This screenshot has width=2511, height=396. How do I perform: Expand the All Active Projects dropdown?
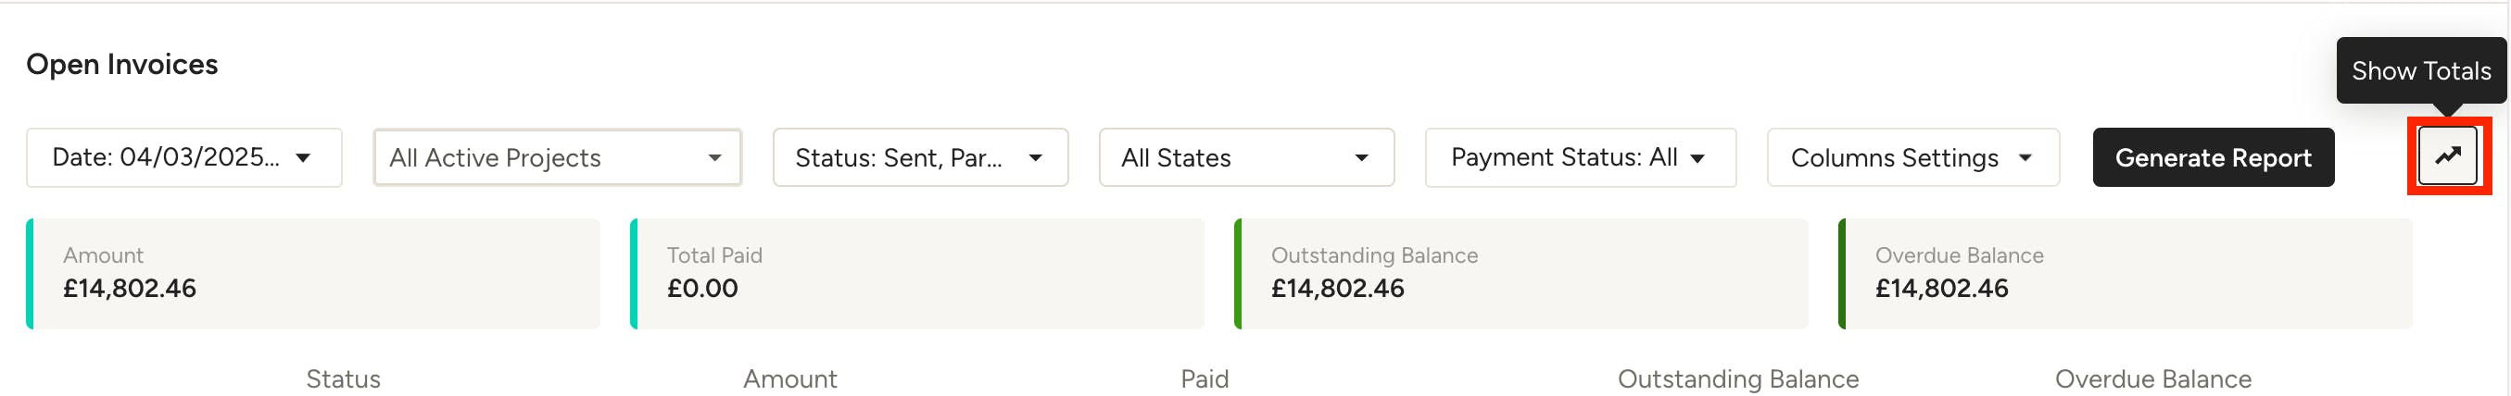click(x=557, y=157)
